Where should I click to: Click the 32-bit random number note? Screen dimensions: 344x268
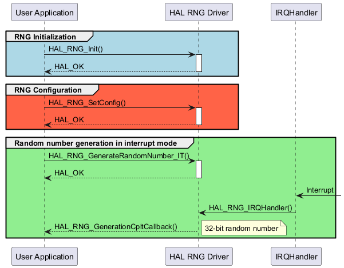click(x=244, y=228)
